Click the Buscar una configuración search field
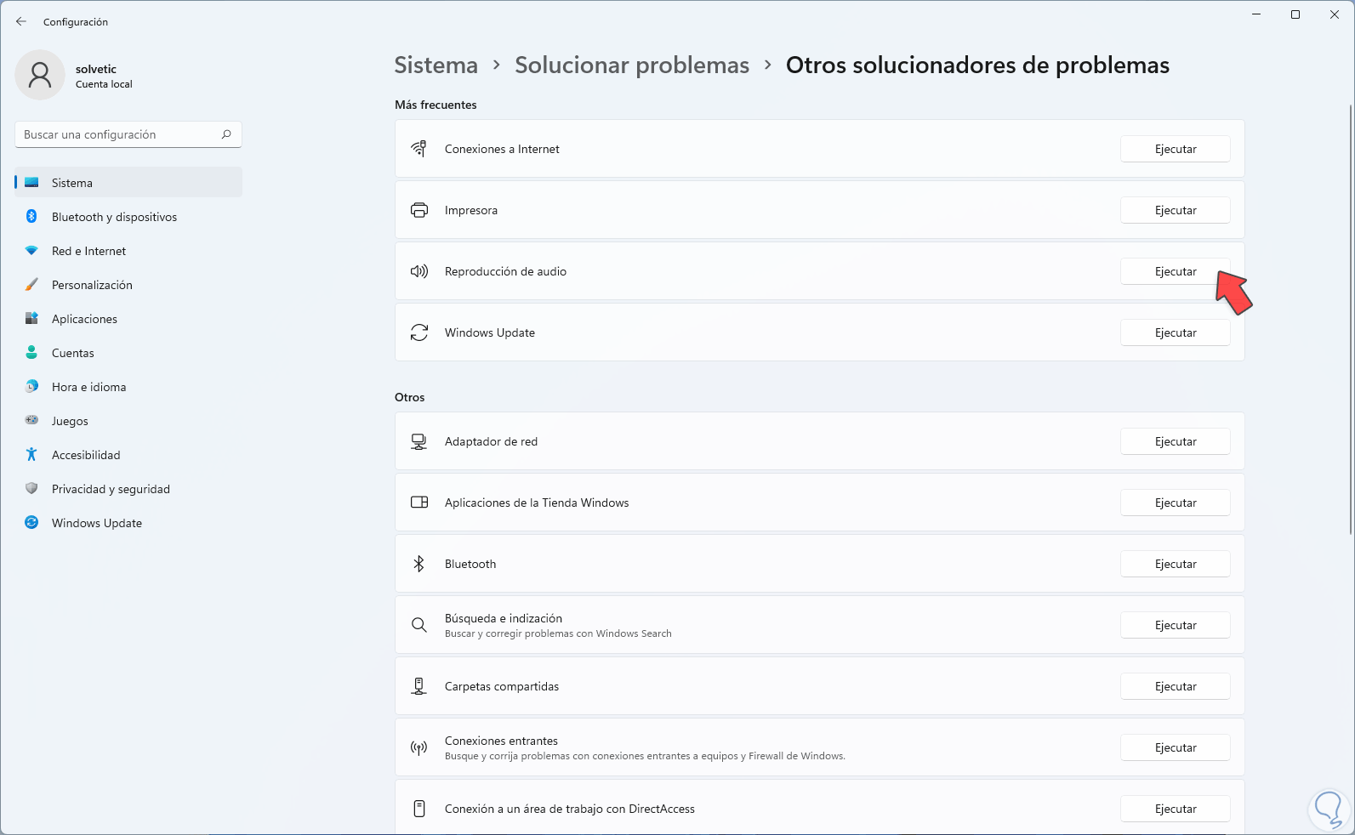 [x=119, y=134]
